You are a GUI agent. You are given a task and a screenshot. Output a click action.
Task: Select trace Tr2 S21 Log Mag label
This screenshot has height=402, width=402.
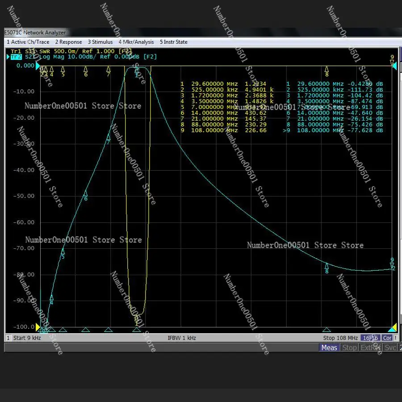(x=83, y=57)
